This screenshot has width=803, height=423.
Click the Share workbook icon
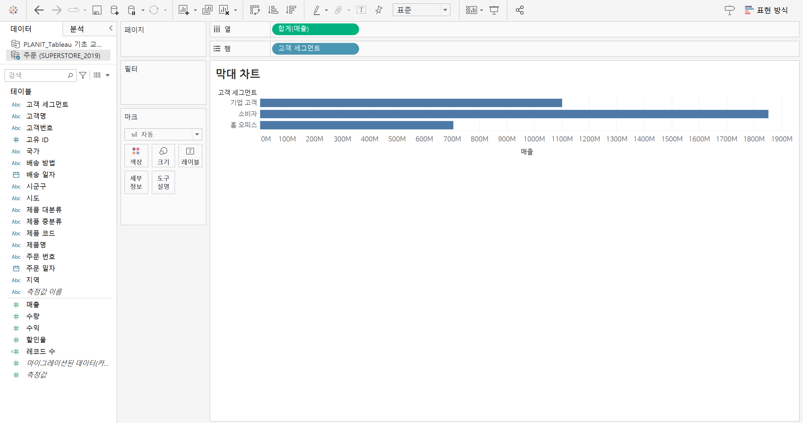point(519,10)
